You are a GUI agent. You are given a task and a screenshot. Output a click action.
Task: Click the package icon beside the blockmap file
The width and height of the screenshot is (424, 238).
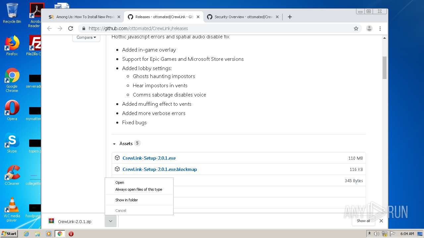pos(117,169)
